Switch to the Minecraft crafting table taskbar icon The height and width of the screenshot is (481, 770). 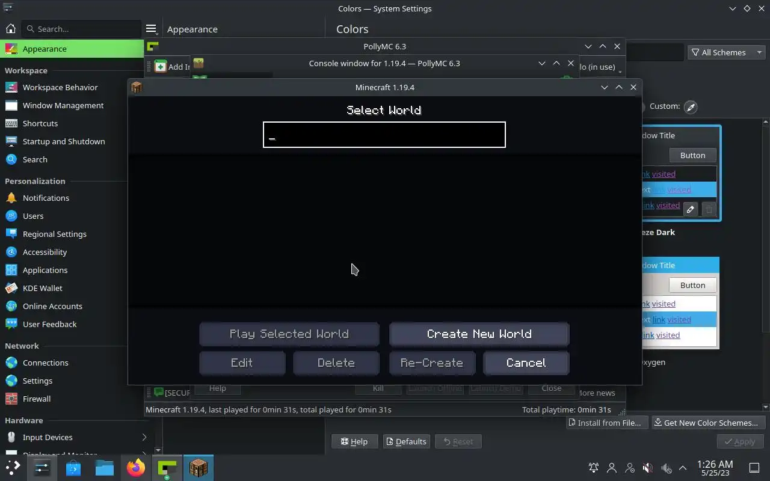point(199,468)
